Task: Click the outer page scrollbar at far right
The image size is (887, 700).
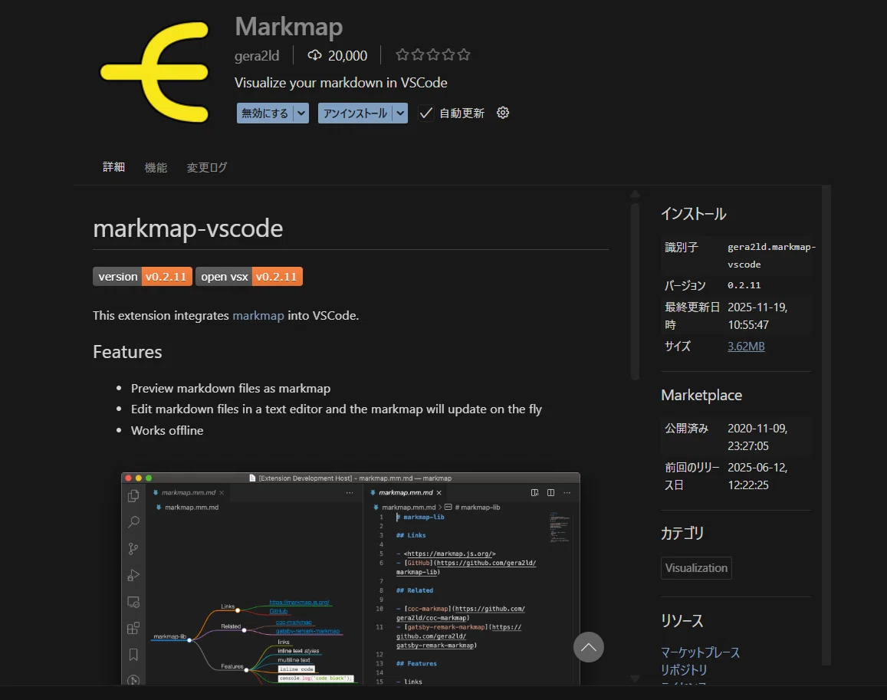Action: click(826, 425)
